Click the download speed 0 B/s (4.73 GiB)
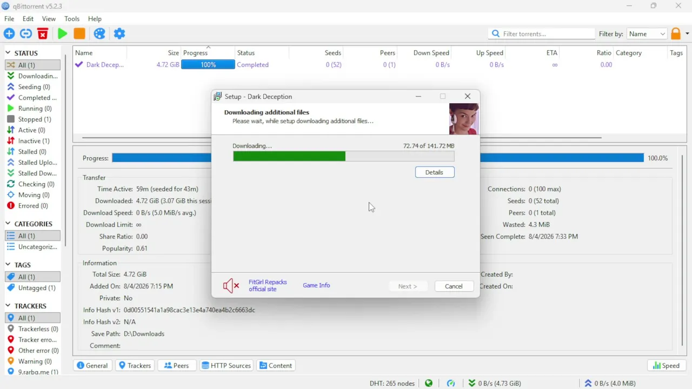The width and height of the screenshot is (692, 389). (x=495, y=383)
